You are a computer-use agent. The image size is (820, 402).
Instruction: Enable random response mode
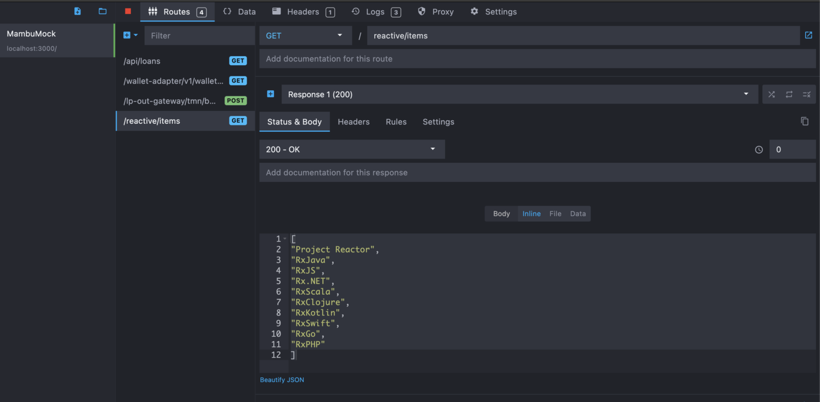(771, 94)
